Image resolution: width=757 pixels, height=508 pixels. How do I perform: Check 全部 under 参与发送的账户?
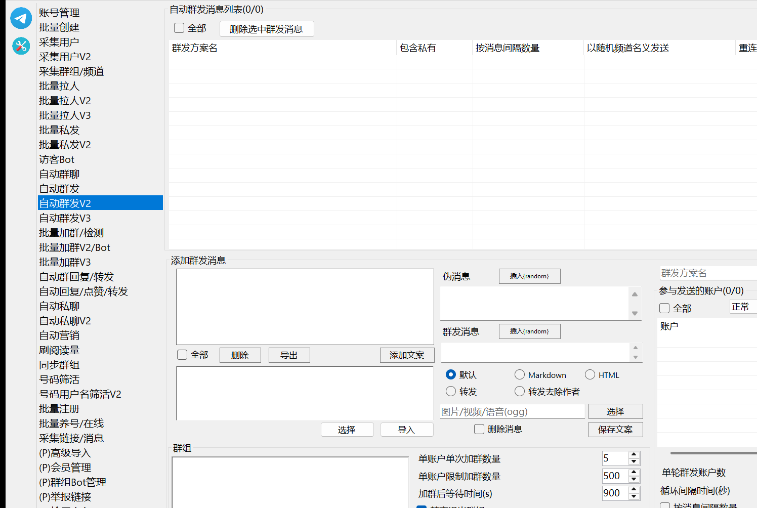click(664, 308)
